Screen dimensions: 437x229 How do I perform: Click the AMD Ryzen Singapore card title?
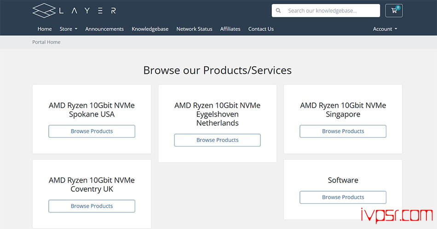click(343, 110)
